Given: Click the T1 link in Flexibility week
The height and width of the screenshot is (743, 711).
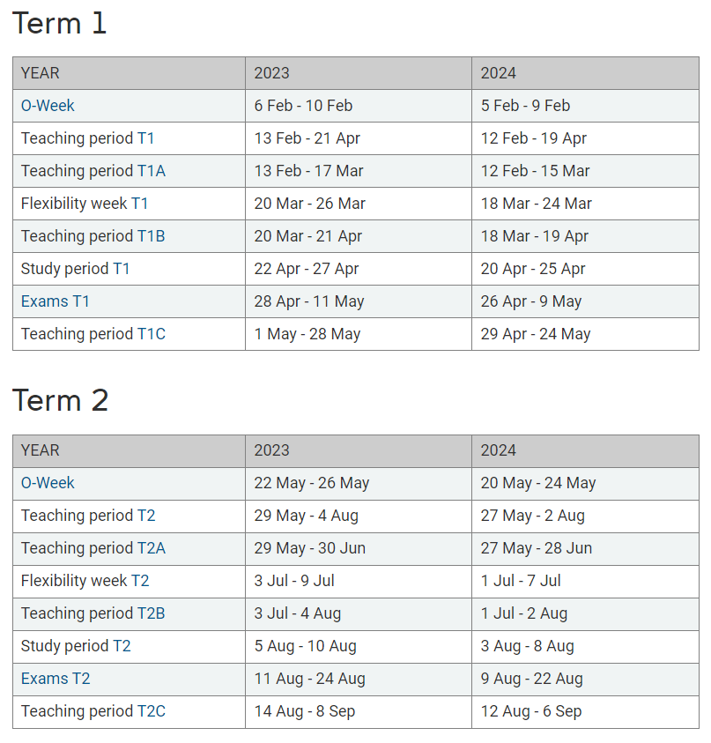Looking at the screenshot, I should [140, 204].
